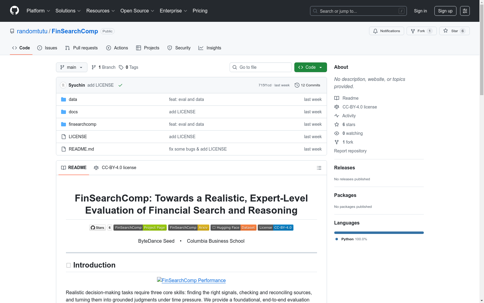This screenshot has height=303, width=484.
Task: Open the 0 Tags link
Action: tap(129, 67)
